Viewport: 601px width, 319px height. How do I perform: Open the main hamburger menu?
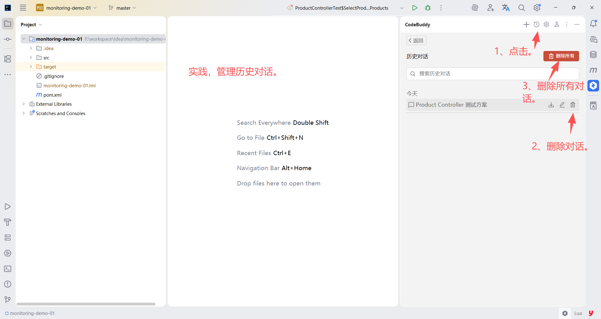(23, 8)
